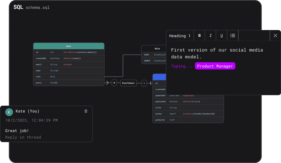Click the crow's foot relation connector
281x163 pixels.
point(107,83)
